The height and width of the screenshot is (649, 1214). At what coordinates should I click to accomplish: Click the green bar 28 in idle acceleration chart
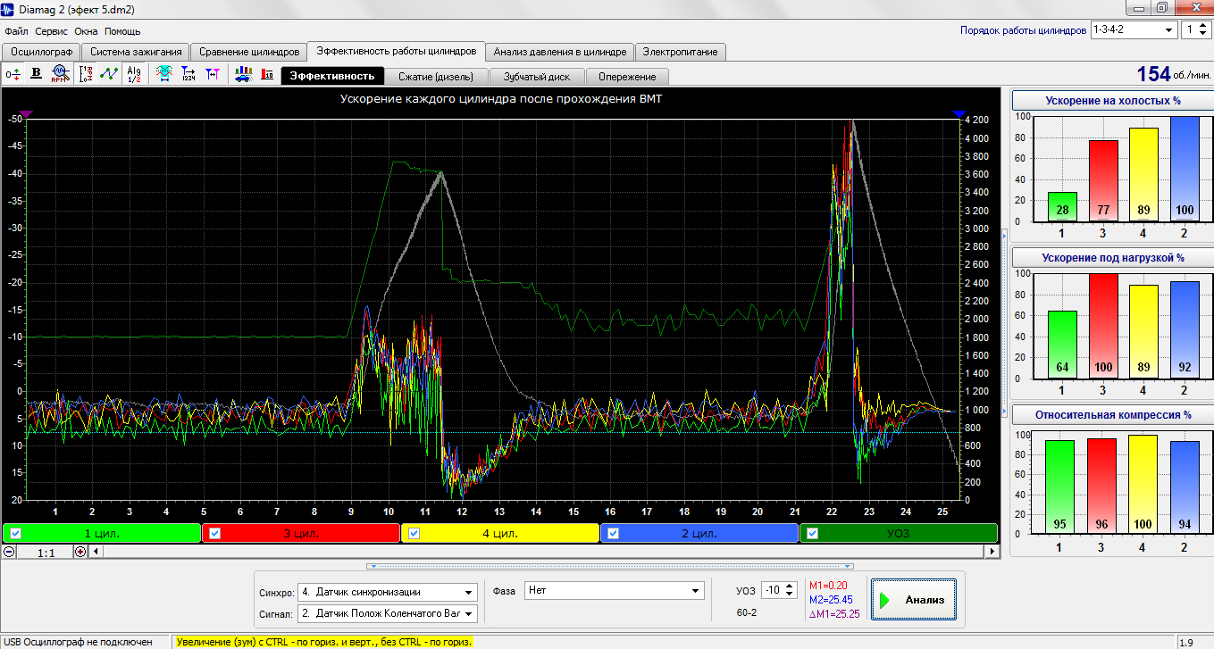(1062, 207)
